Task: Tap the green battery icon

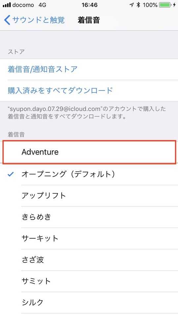Action: click(165, 5)
